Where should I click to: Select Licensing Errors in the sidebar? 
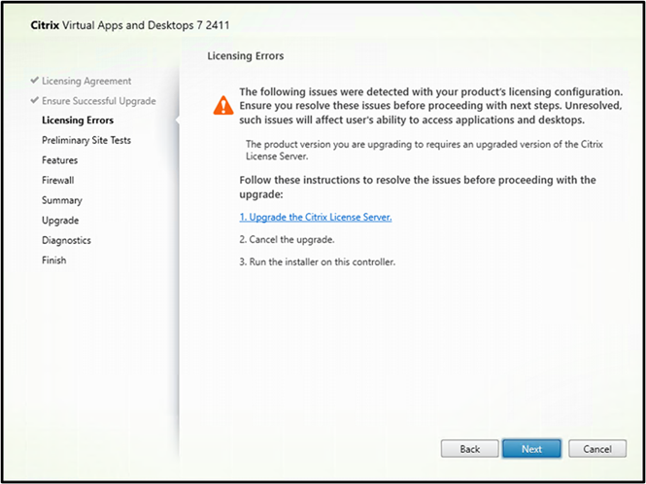(x=78, y=121)
